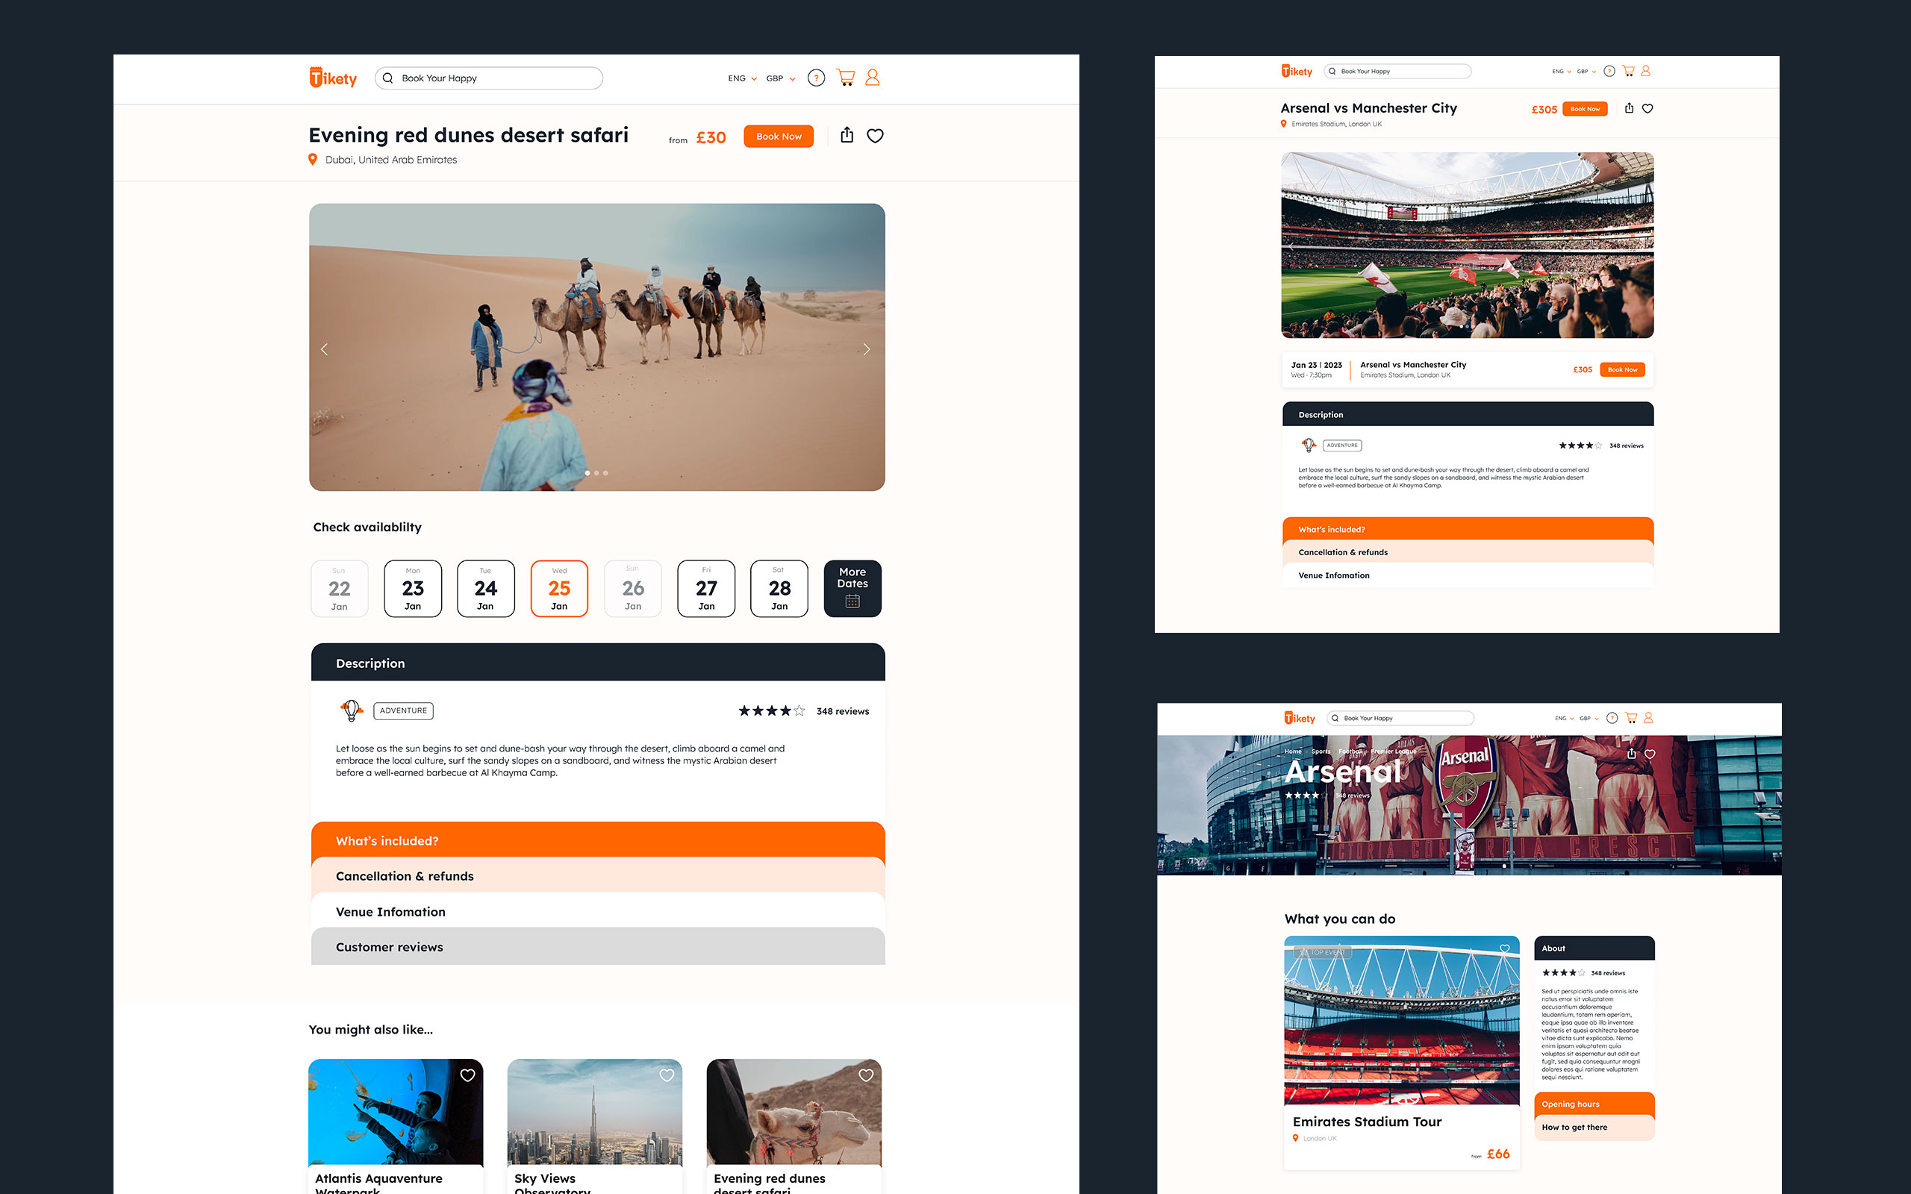
Task: Open the About panel header on the Arsenal page
Action: (x=1594, y=948)
